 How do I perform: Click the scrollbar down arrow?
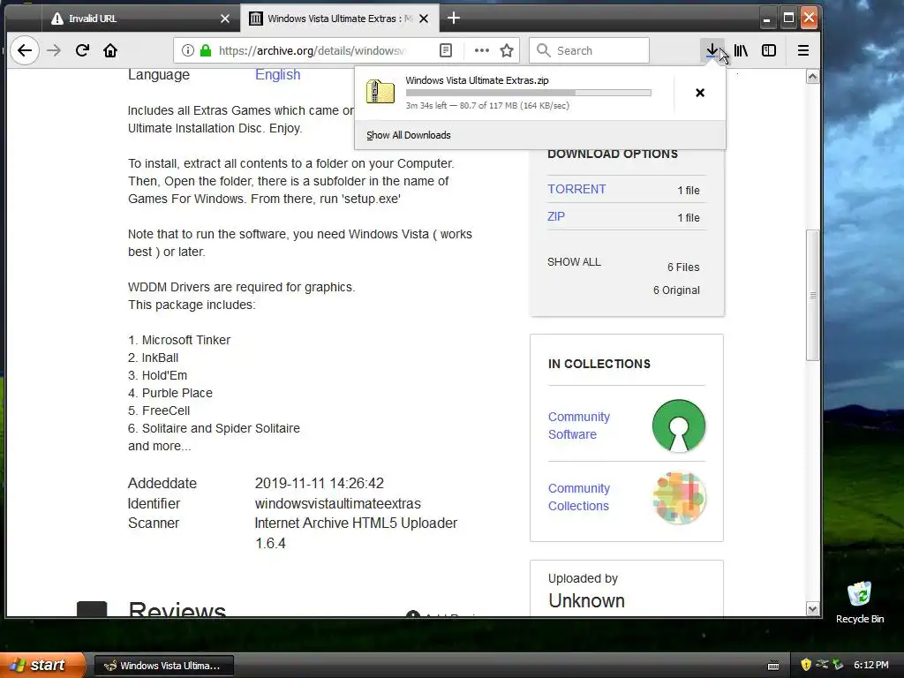pos(812,609)
